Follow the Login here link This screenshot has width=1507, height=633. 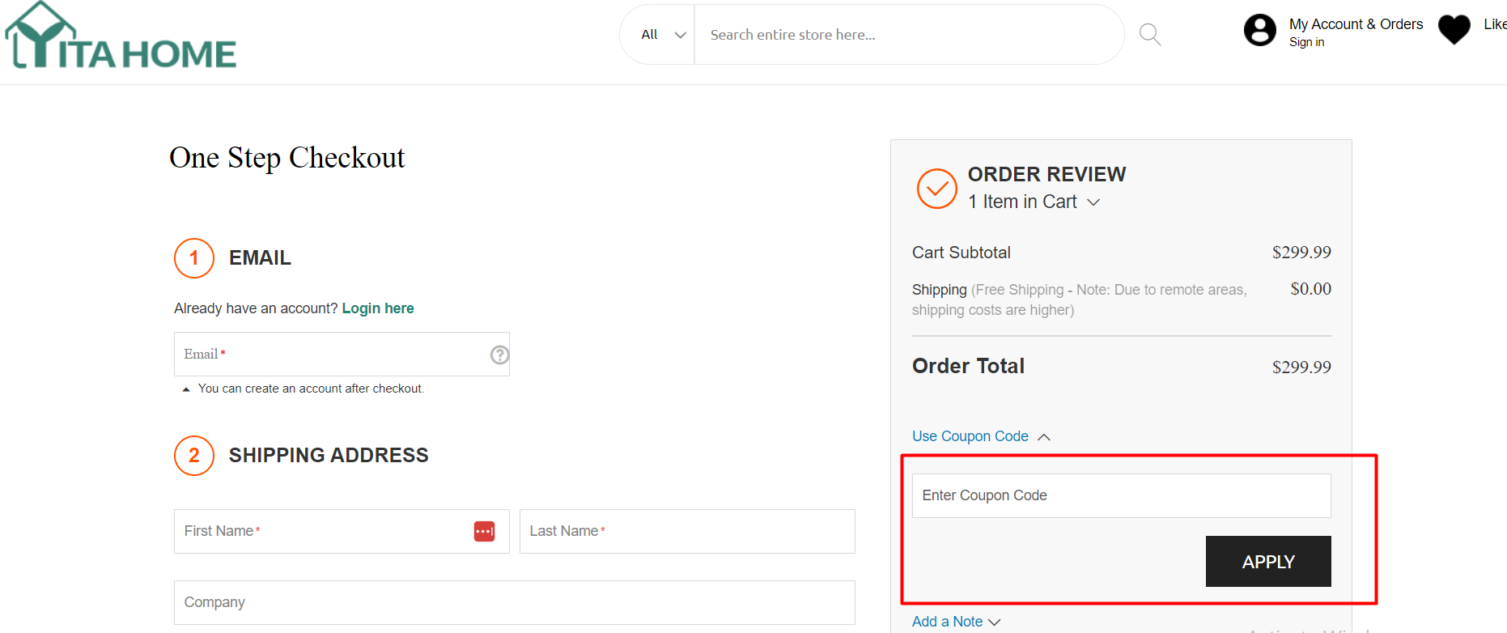pos(378,308)
